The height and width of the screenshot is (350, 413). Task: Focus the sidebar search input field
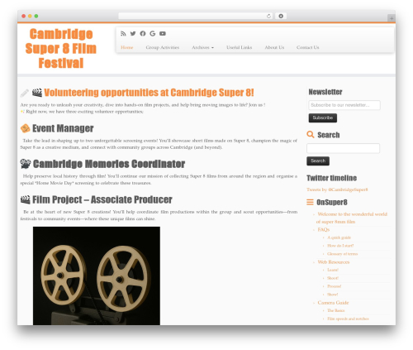click(343, 148)
